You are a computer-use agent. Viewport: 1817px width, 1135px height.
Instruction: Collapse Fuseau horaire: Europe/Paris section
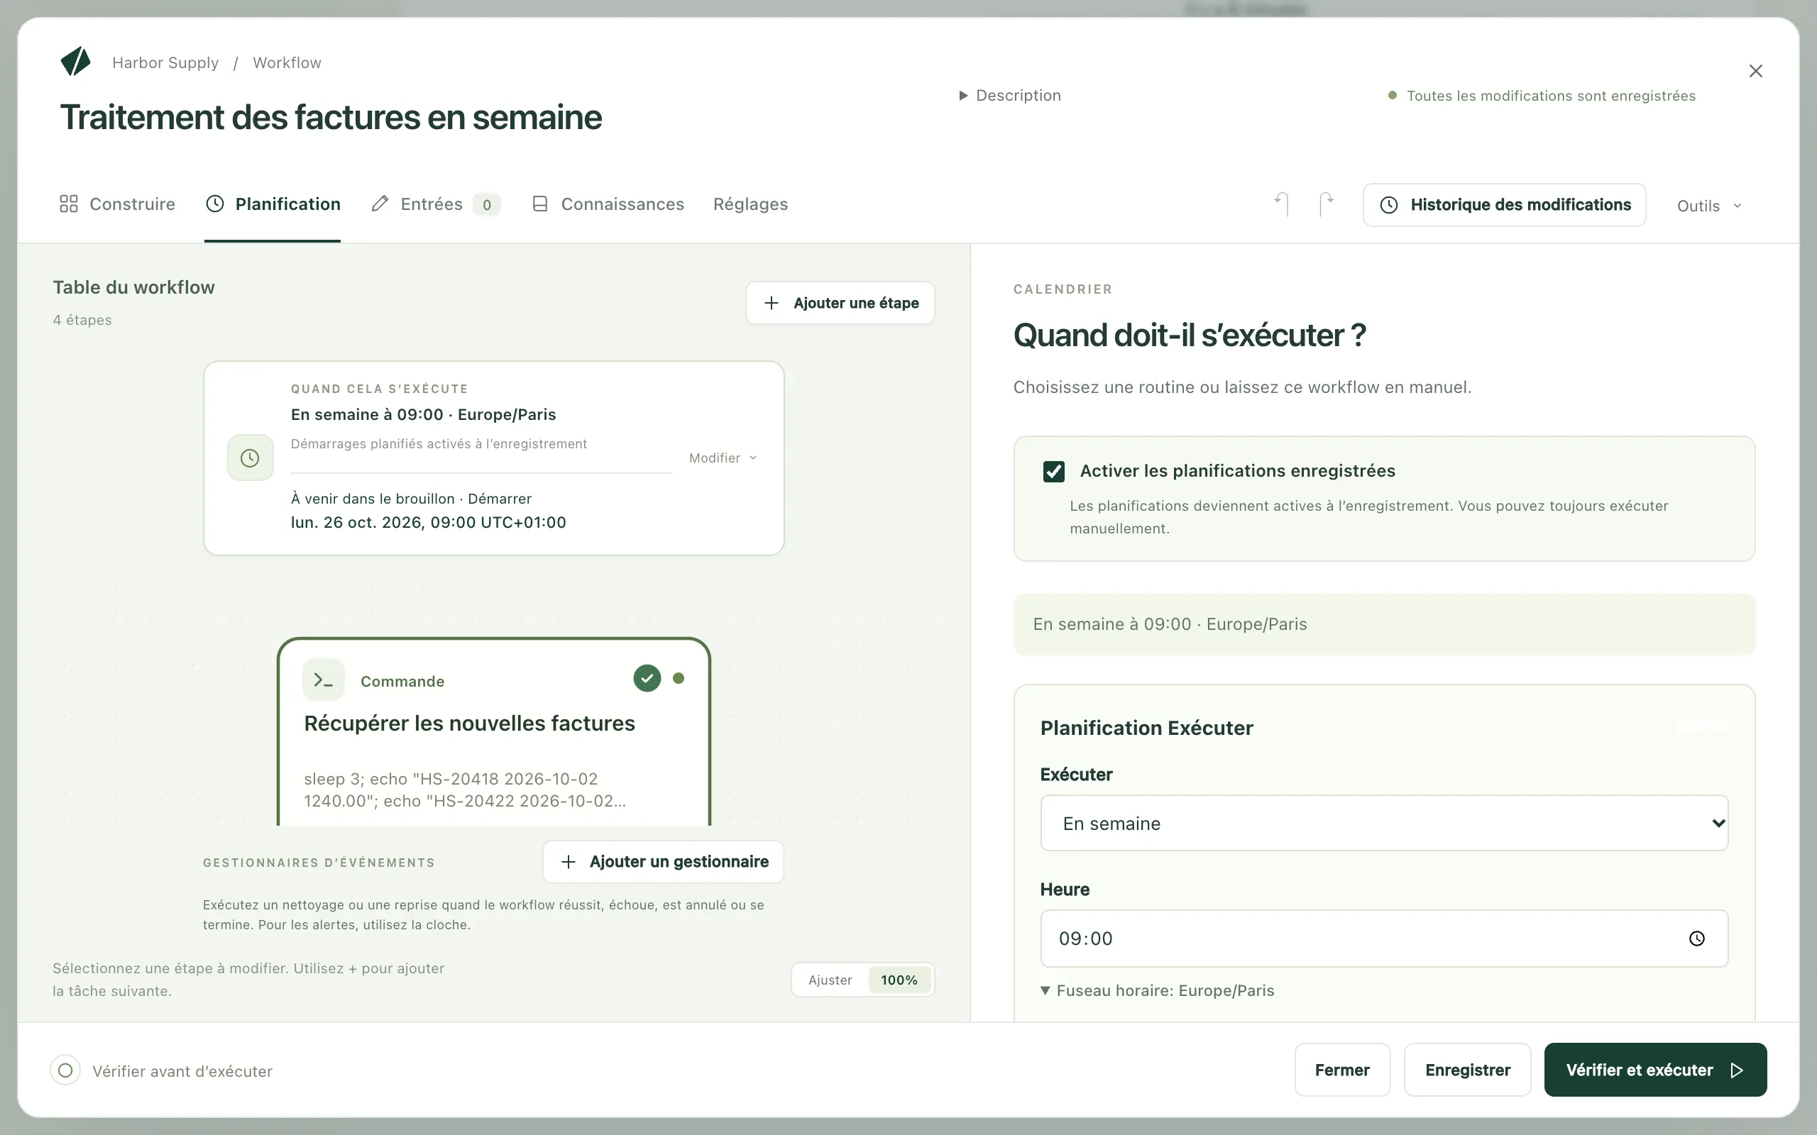tap(1157, 991)
